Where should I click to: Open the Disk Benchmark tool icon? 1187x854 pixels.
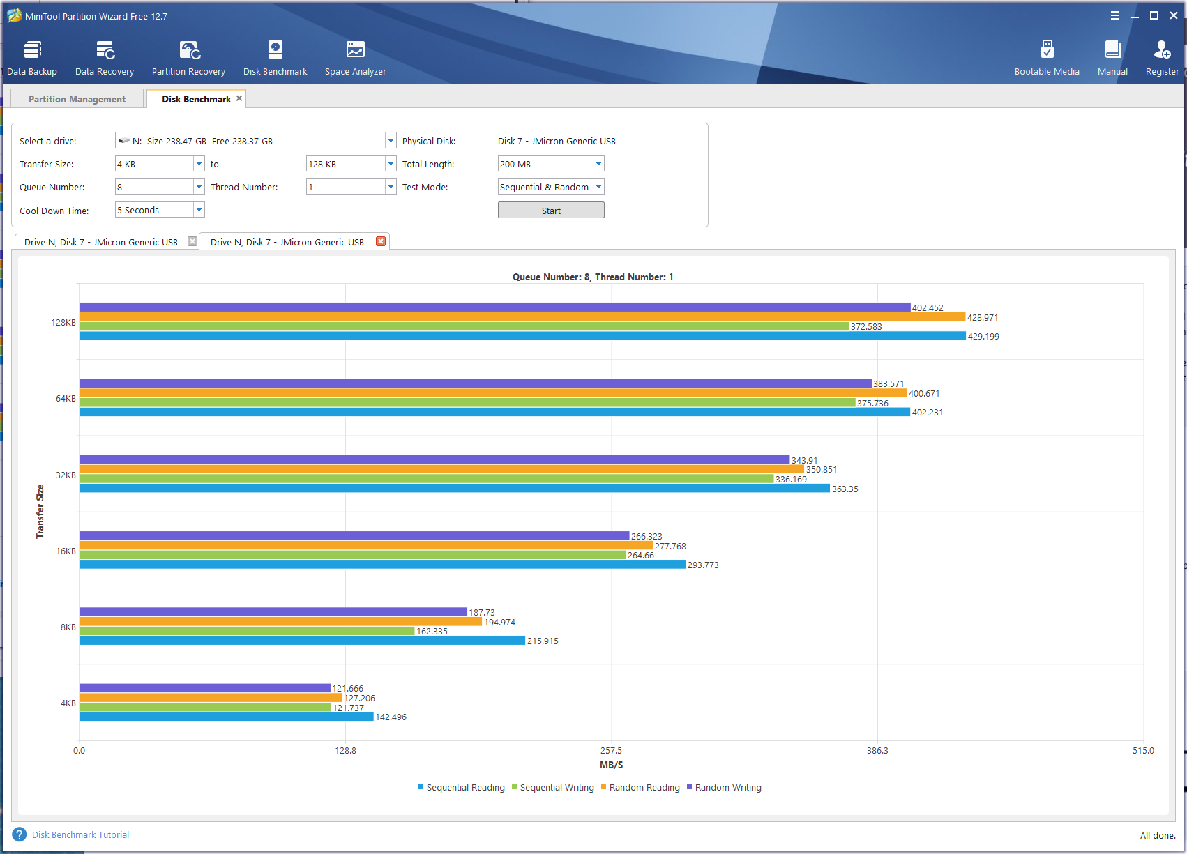pos(275,58)
